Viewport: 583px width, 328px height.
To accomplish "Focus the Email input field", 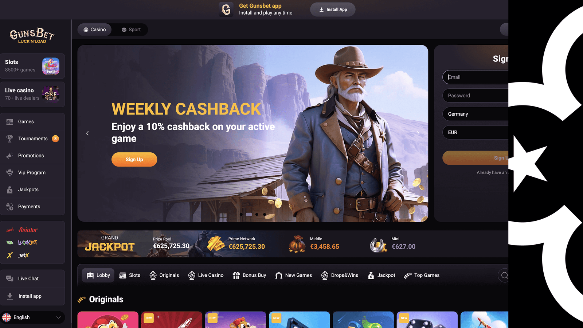I will 476,77.
